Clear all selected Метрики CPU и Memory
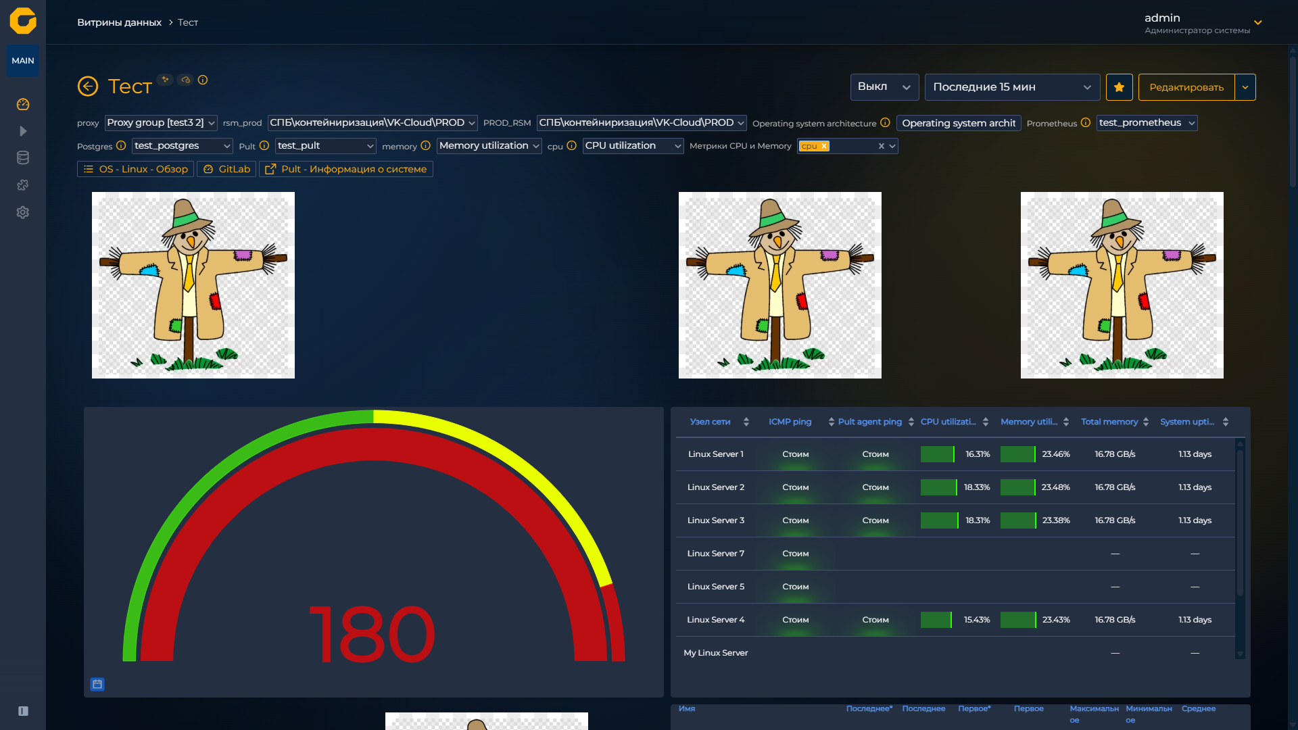 click(x=881, y=146)
